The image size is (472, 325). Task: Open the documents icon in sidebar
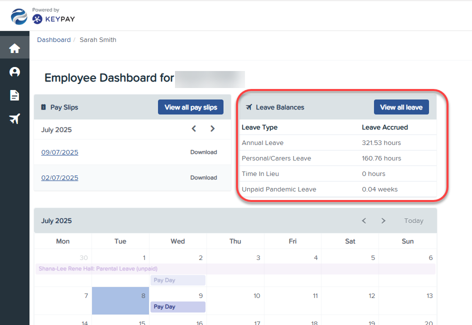(14, 95)
